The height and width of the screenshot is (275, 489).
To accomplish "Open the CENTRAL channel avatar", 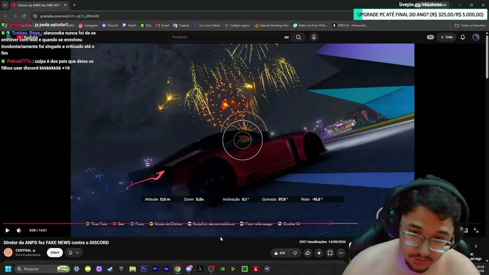I will [8, 252].
